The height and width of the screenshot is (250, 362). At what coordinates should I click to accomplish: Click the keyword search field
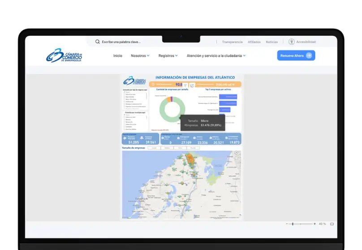[121, 42]
